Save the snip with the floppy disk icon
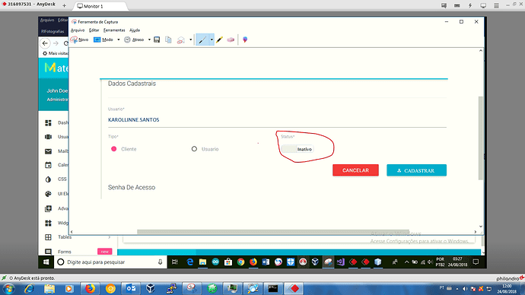The width and height of the screenshot is (525, 295). [x=157, y=40]
